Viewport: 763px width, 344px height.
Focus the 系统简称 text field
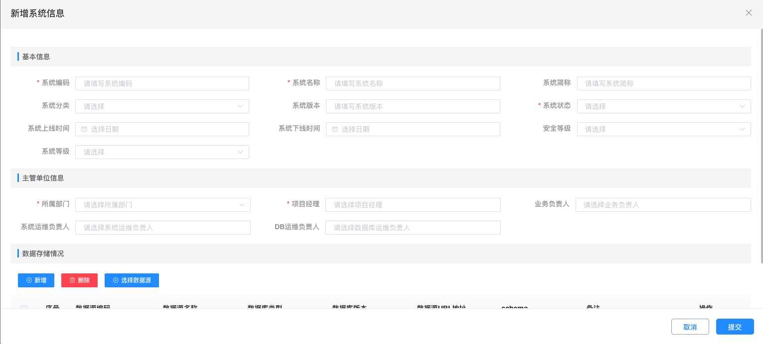click(663, 84)
